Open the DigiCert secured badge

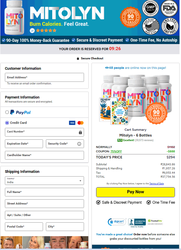(x=117, y=222)
